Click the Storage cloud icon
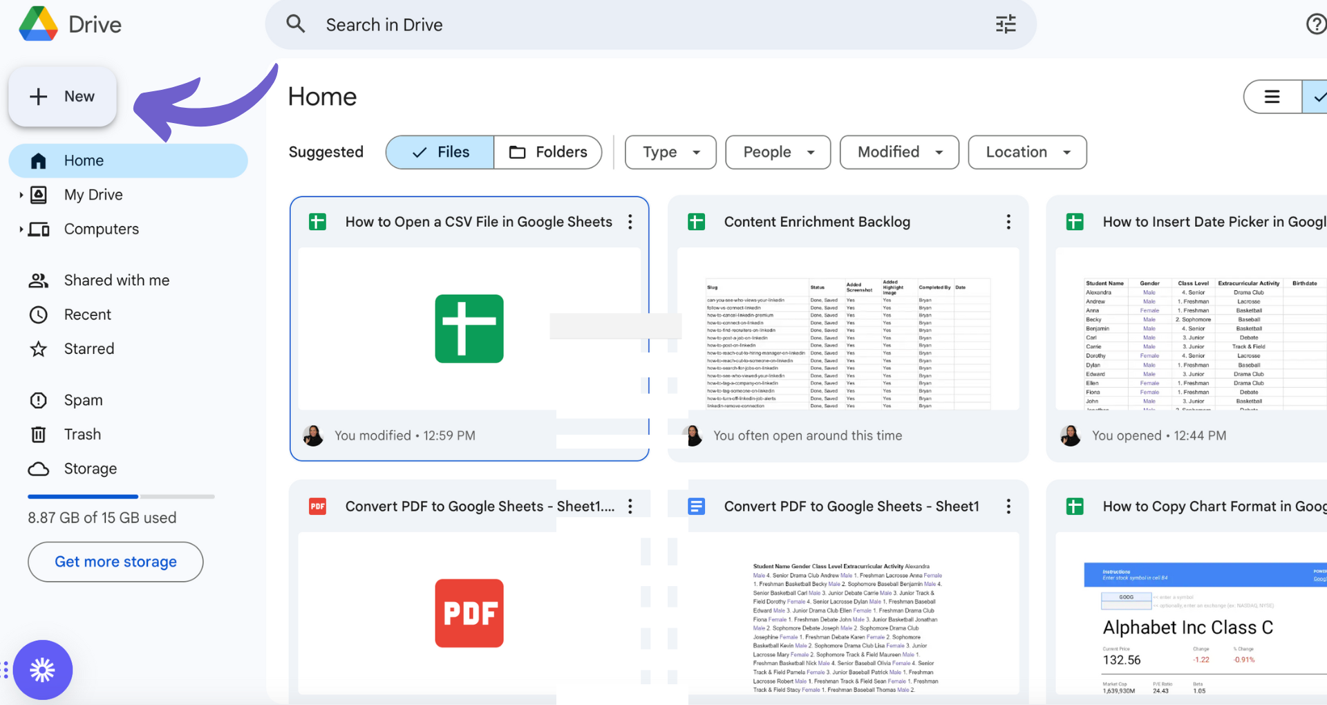1327x705 pixels. point(39,469)
